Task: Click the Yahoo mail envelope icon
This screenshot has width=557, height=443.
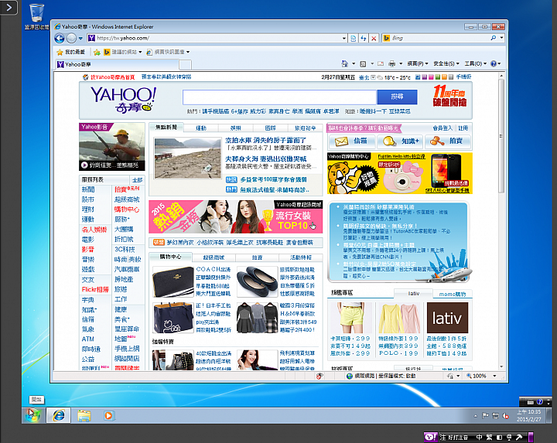Action: coord(341,141)
